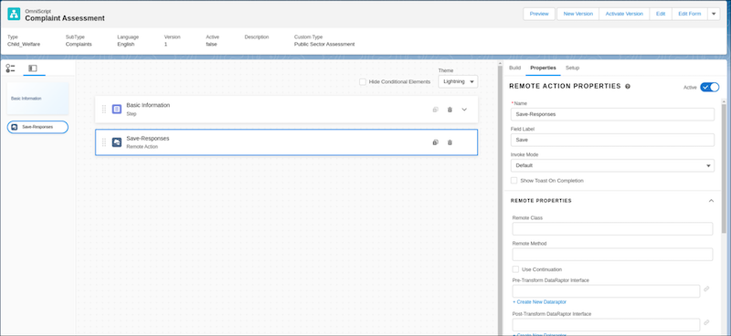Click the Edit Form button
The image size is (731, 336).
pos(690,14)
